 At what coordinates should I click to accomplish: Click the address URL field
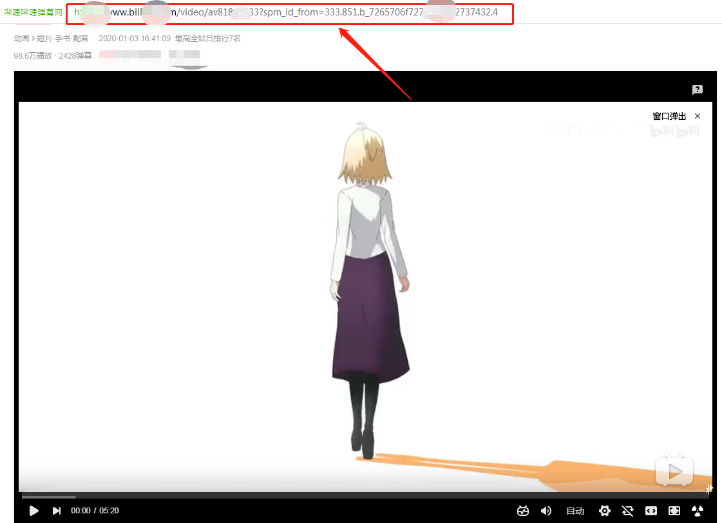coord(290,14)
